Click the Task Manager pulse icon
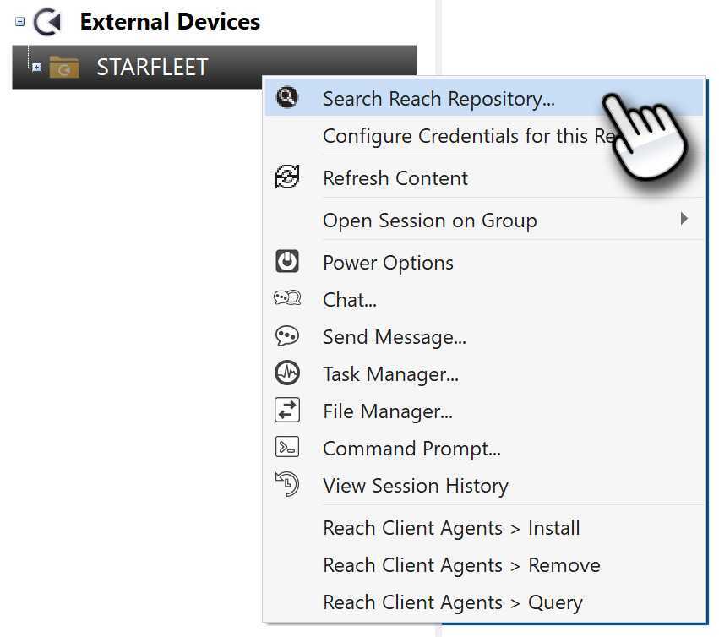Image resolution: width=719 pixels, height=637 pixels. pyautogui.click(x=287, y=373)
